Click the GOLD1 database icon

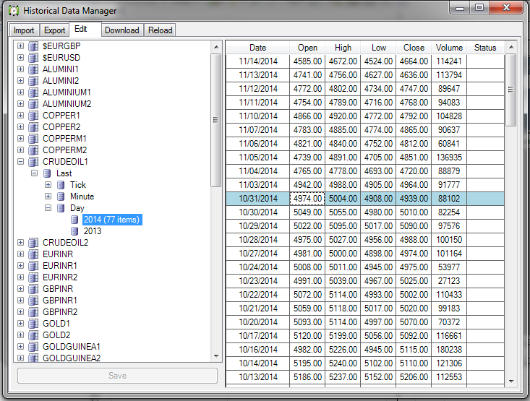click(33, 324)
